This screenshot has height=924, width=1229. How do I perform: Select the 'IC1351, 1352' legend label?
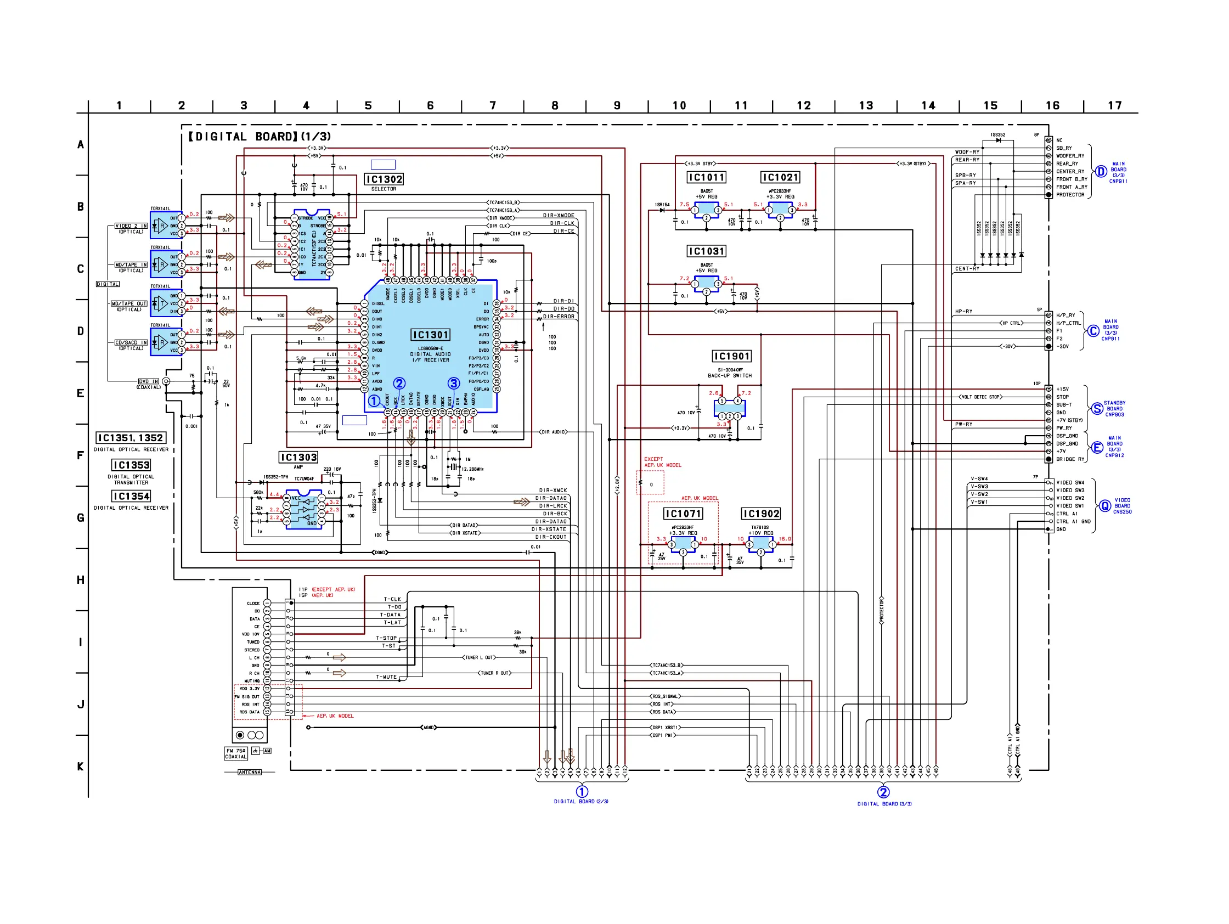(131, 438)
